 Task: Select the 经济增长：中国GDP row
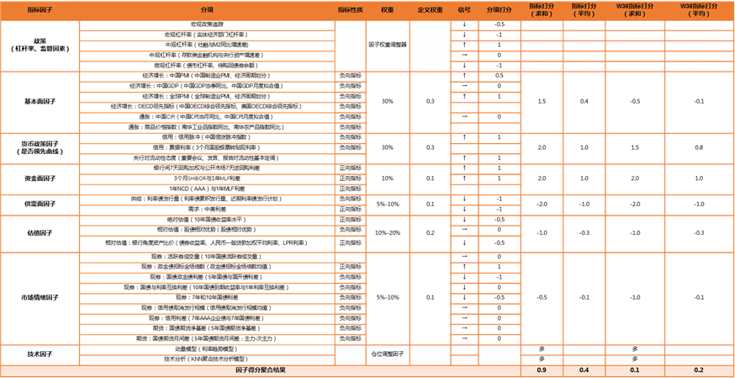pyautogui.click(x=207, y=87)
